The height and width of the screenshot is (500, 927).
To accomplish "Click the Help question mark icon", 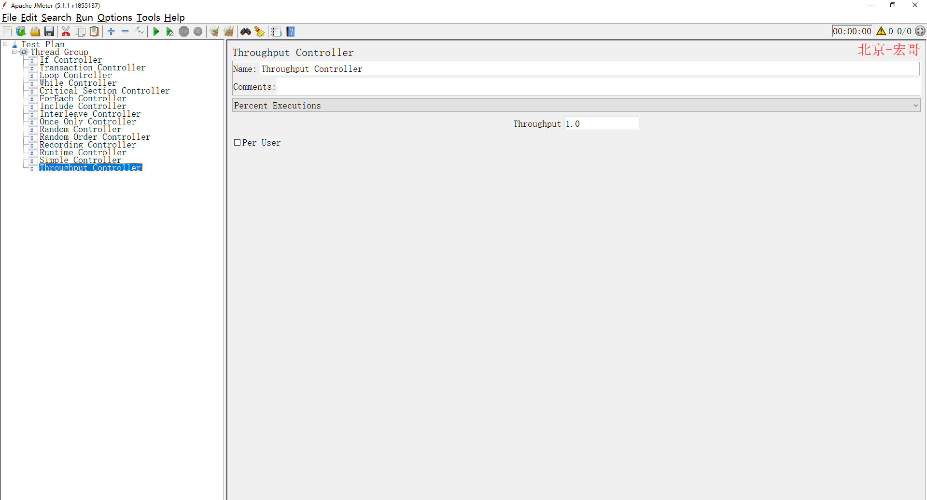I will 291,31.
